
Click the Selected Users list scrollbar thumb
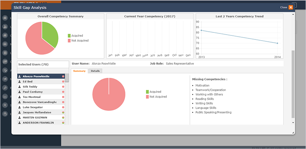[67, 78]
